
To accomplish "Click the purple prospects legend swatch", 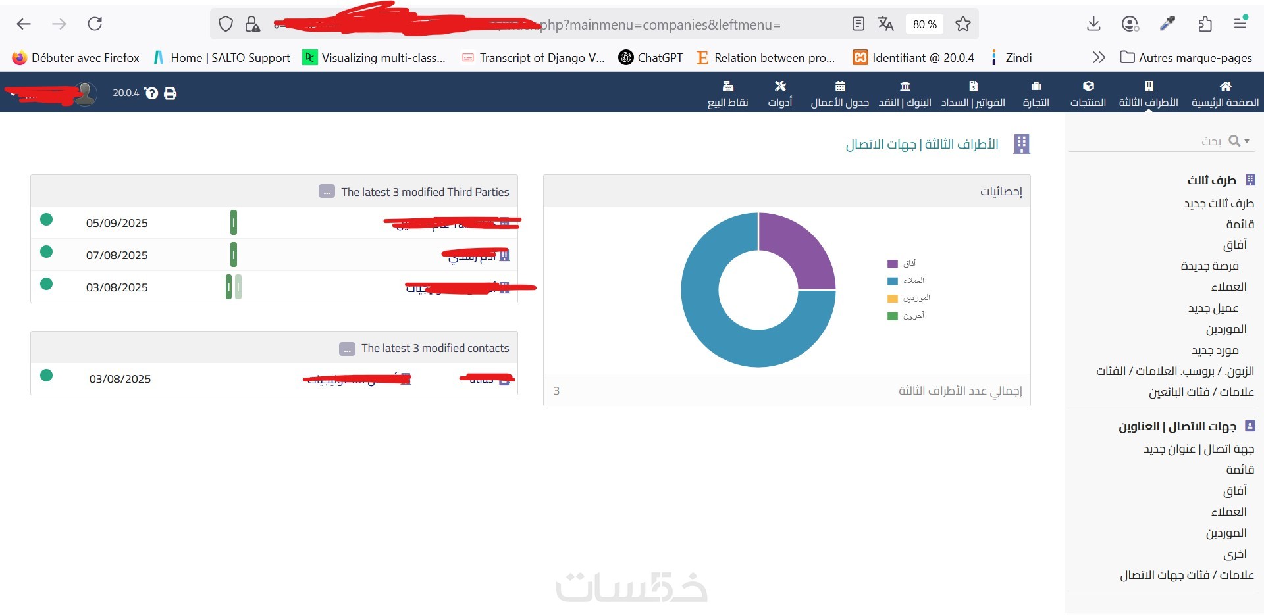I will coord(893,264).
